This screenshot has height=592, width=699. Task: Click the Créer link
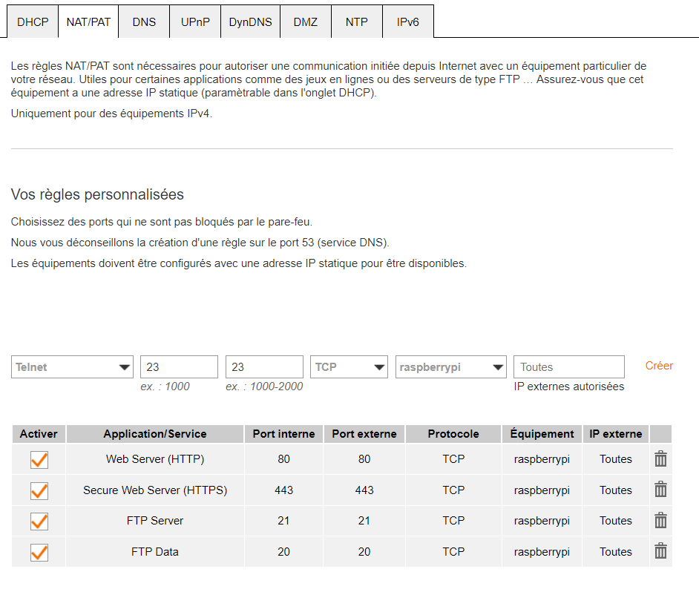659,366
